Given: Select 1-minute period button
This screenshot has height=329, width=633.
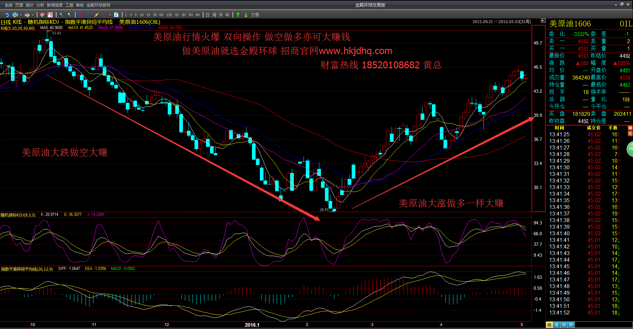Looking at the screenshot, I should tap(126, 15).
